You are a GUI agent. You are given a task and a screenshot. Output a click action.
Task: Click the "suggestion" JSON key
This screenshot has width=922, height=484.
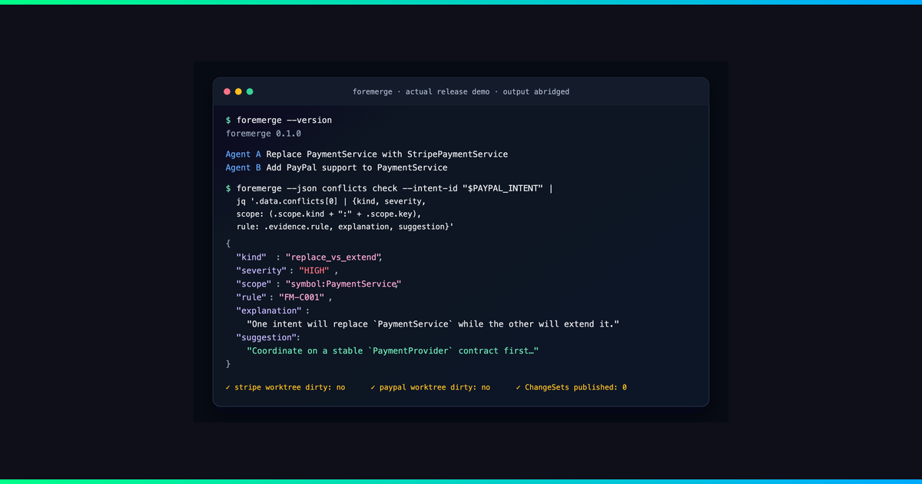(266, 337)
